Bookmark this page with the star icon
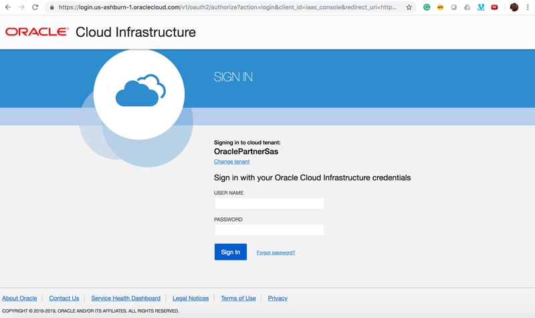 pos(409,7)
